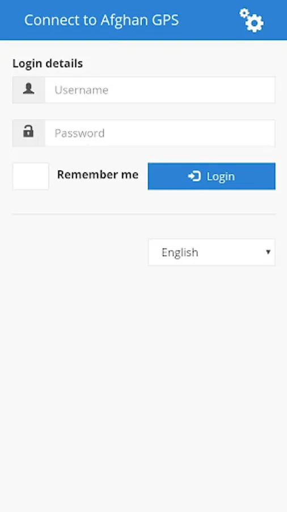Focus the Username input field
Image resolution: width=287 pixels, height=512 pixels.
coord(160,90)
